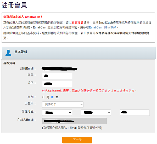Viewport: 157px width, 144px height.
Task: Click the 姓氏 surname input field
Action: point(57,76)
